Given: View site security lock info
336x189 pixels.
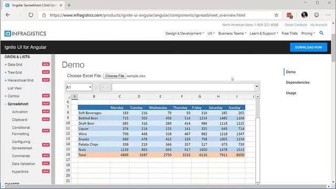Looking at the screenshot, I should 44,15.
